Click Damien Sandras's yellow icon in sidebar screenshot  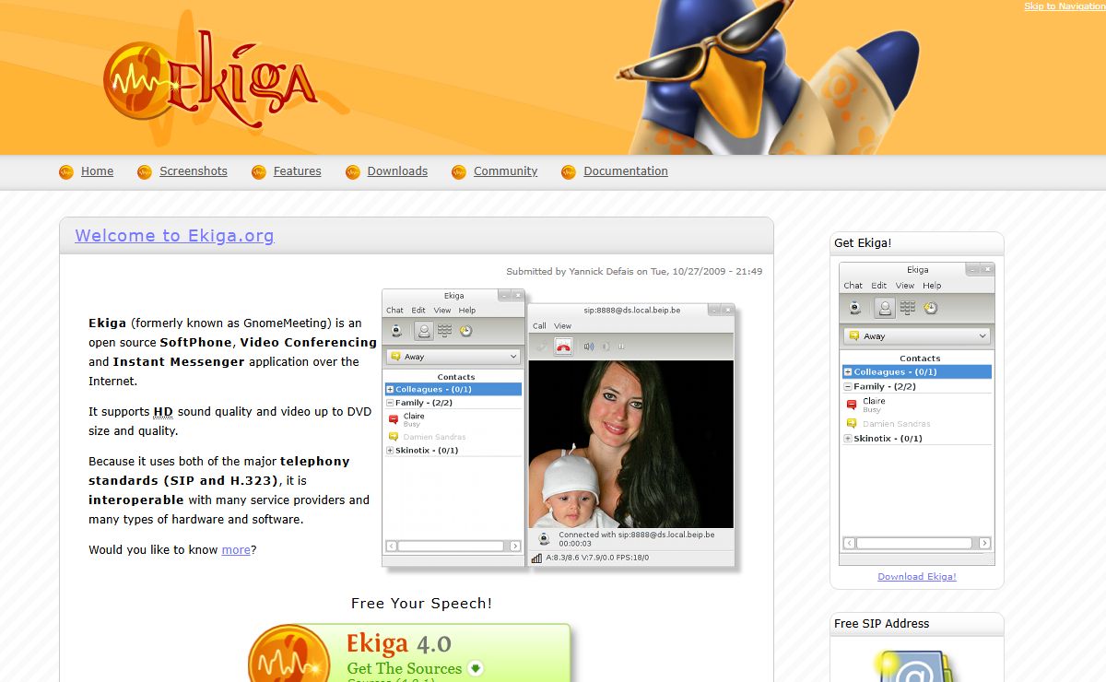tap(852, 424)
